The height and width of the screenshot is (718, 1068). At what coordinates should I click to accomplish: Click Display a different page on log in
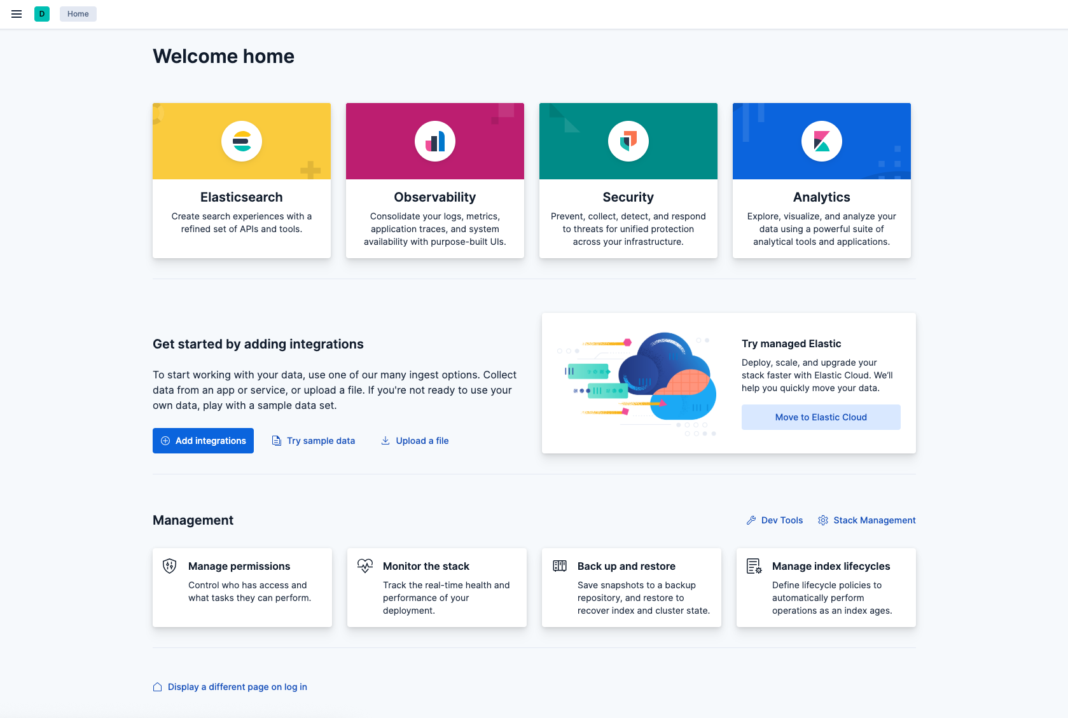[237, 687]
